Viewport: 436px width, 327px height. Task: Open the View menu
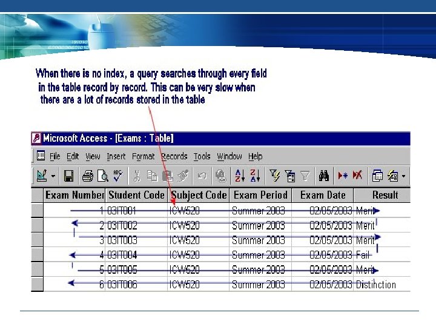(x=93, y=157)
